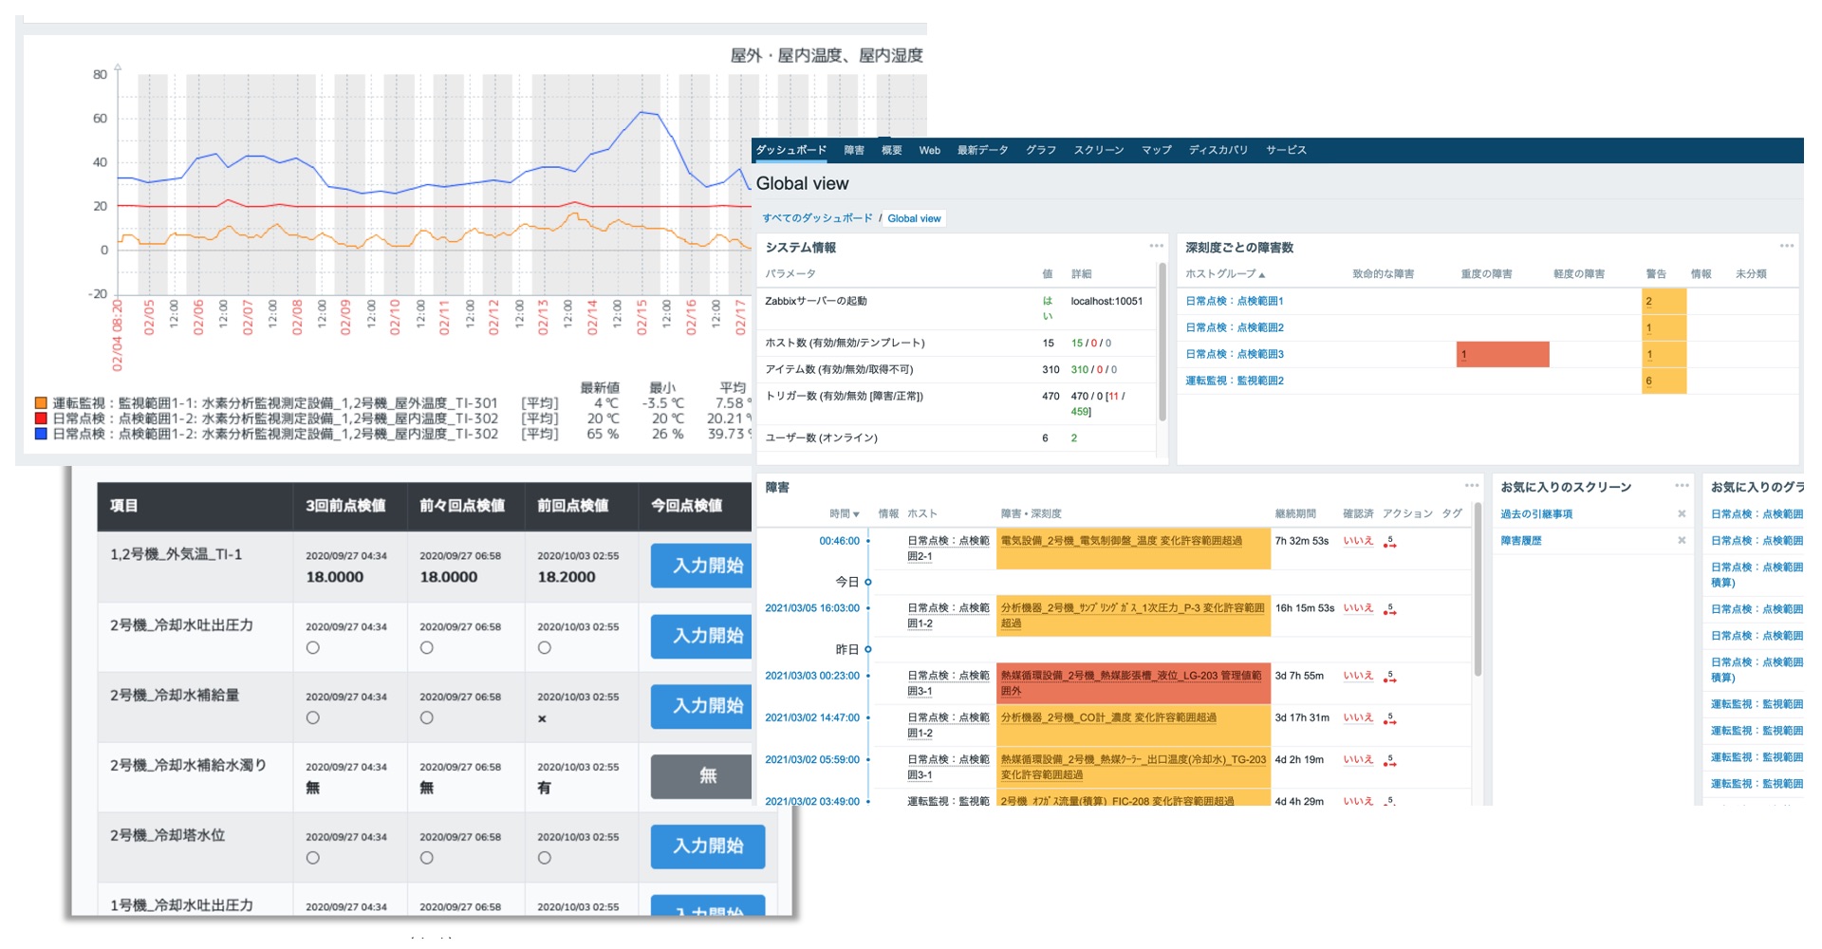
Task: Open problem 熱媒膨張槽_液位_LG-203 管理値範囲外
Action: point(1131,683)
